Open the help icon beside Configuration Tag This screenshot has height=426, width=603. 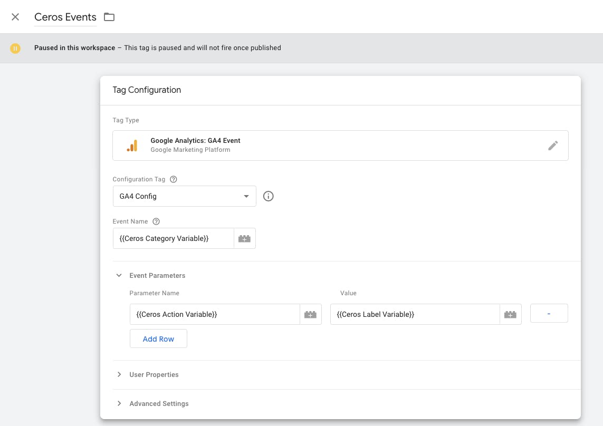[x=173, y=179]
